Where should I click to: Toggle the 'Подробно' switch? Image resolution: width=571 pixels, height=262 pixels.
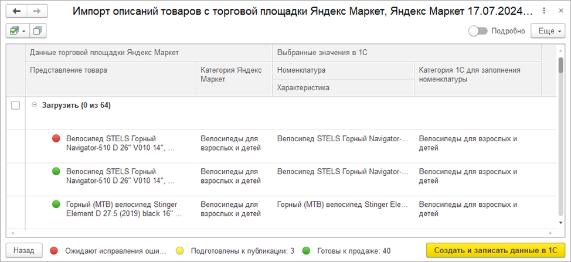coord(477,31)
